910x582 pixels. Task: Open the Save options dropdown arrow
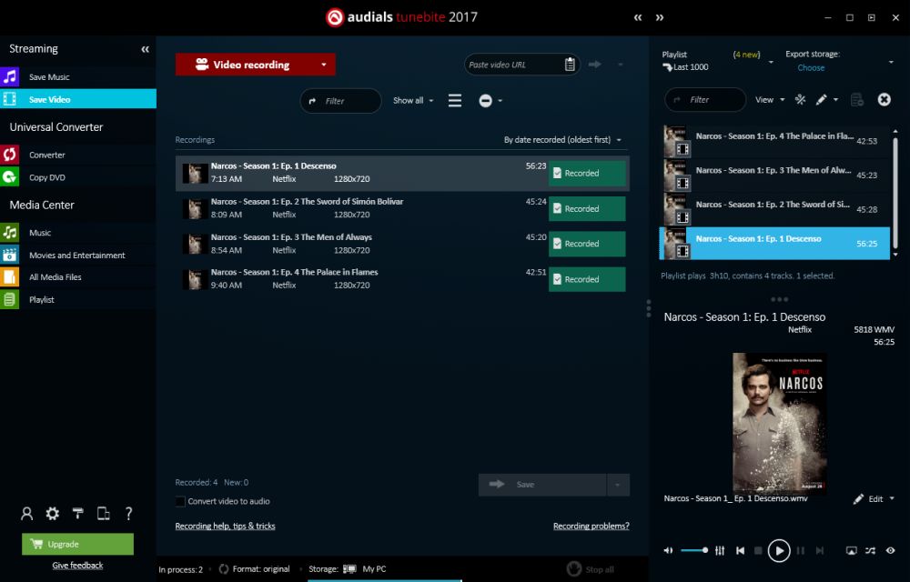pyautogui.click(x=618, y=485)
